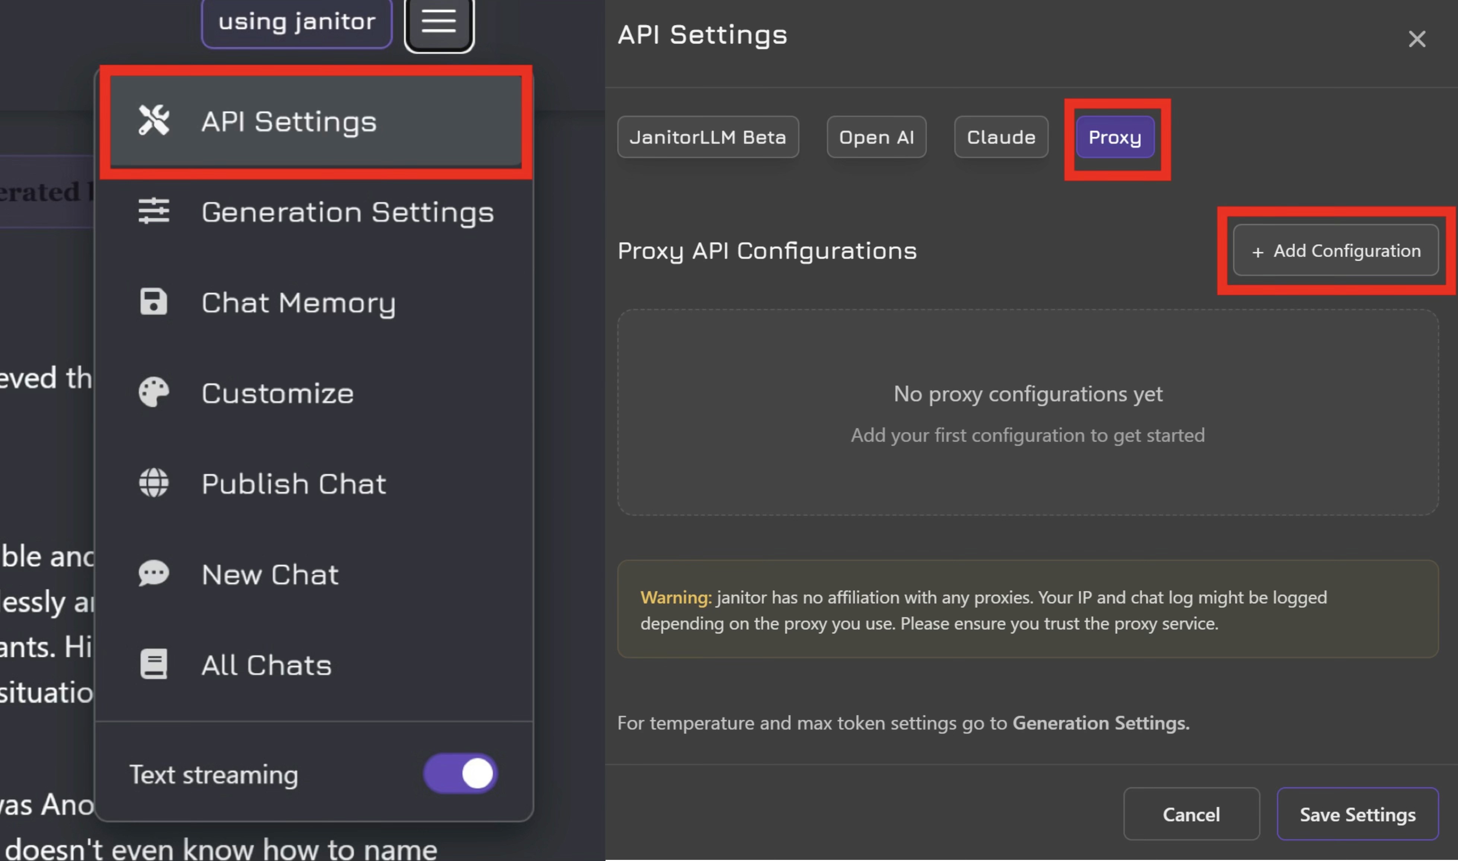This screenshot has width=1458, height=861.
Task: Click the All Chats book icon
Action: [x=154, y=664]
